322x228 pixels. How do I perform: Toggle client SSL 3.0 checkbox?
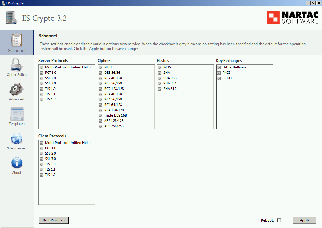42,159
